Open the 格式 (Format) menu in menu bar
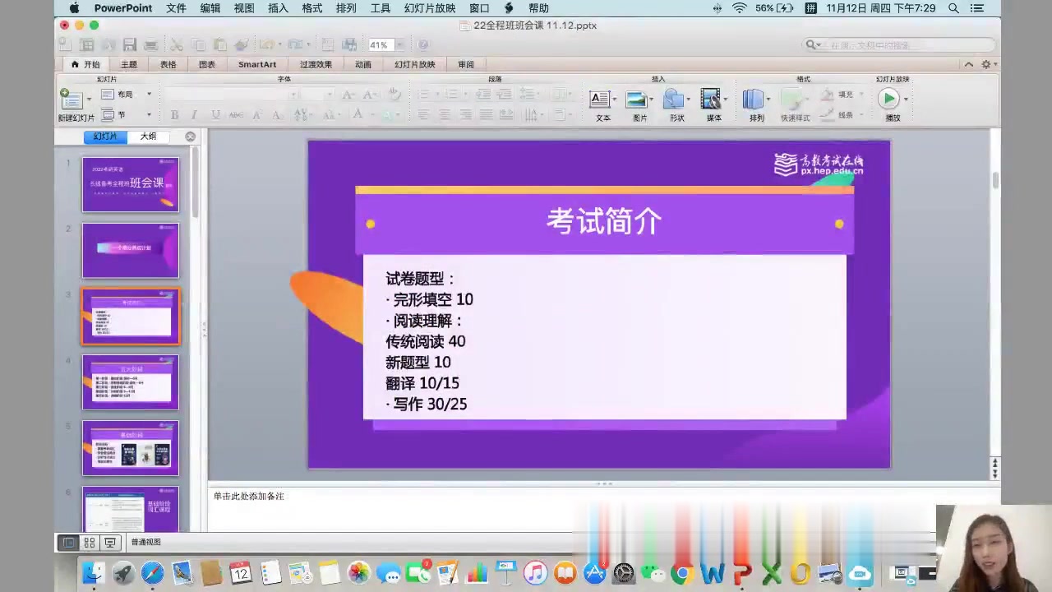 click(x=312, y=8)
